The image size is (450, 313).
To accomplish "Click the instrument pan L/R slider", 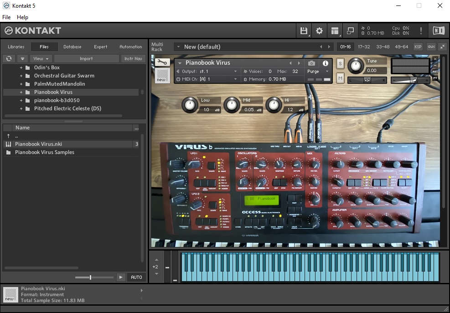I will coord(367,80).
